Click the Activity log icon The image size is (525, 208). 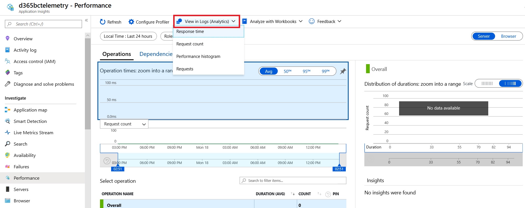click(7, 50)
